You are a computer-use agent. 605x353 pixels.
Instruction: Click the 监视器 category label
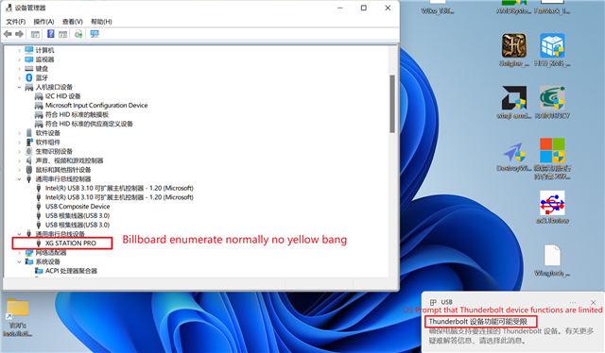[x=44, y=59]
